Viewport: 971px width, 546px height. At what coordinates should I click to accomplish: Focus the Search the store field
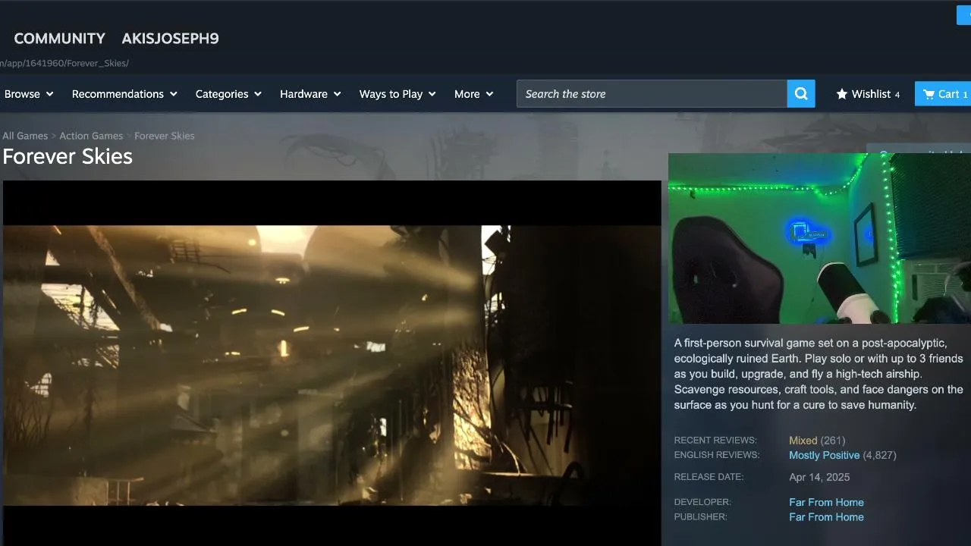point(652,94)
